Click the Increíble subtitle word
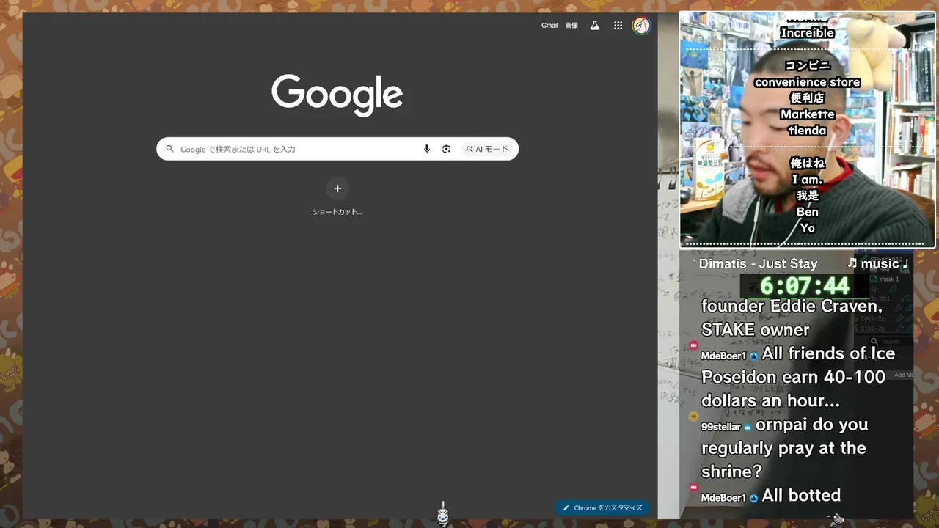This screenshot has width=939, height=528. (807, 33)
